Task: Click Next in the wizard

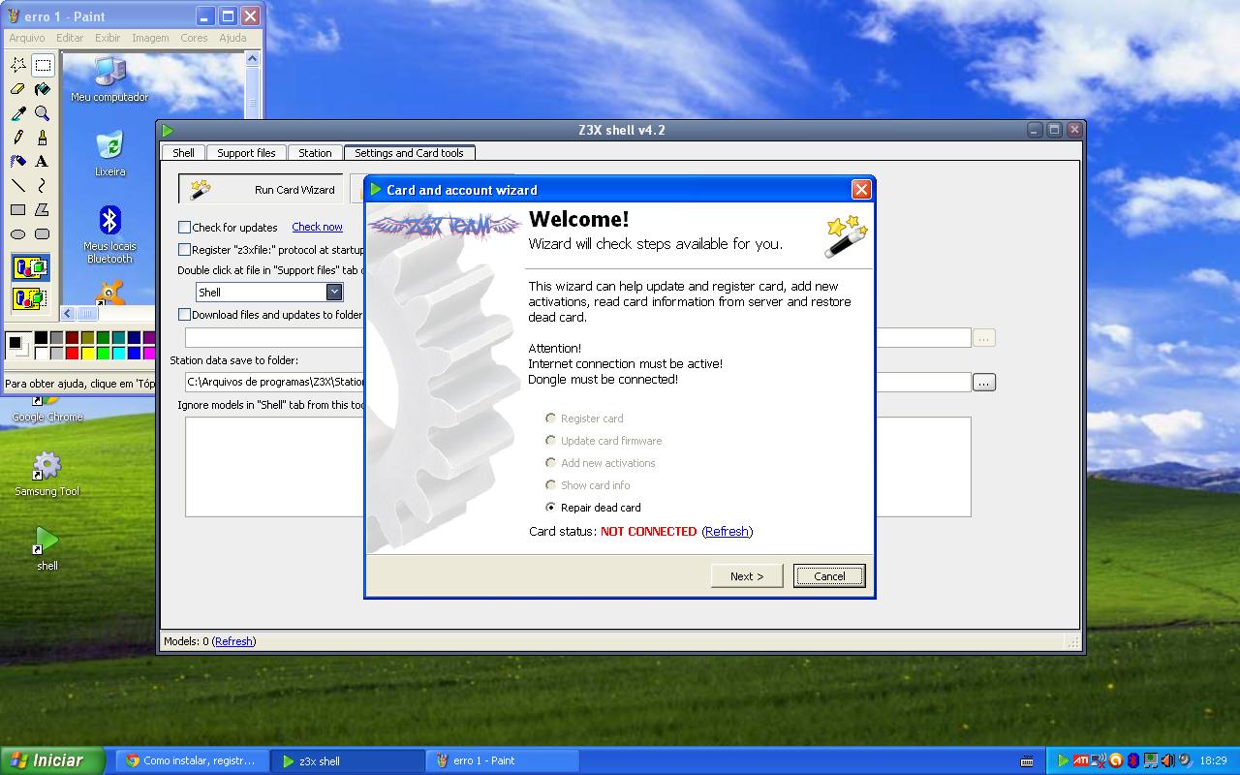Action: (x=747, y=575)
